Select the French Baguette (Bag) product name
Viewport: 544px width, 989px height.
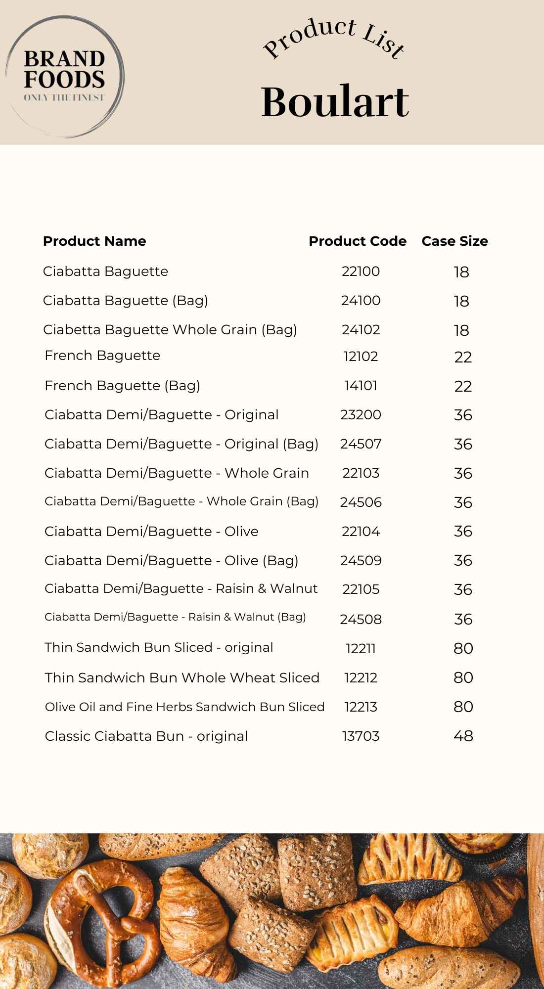(122, 386)
